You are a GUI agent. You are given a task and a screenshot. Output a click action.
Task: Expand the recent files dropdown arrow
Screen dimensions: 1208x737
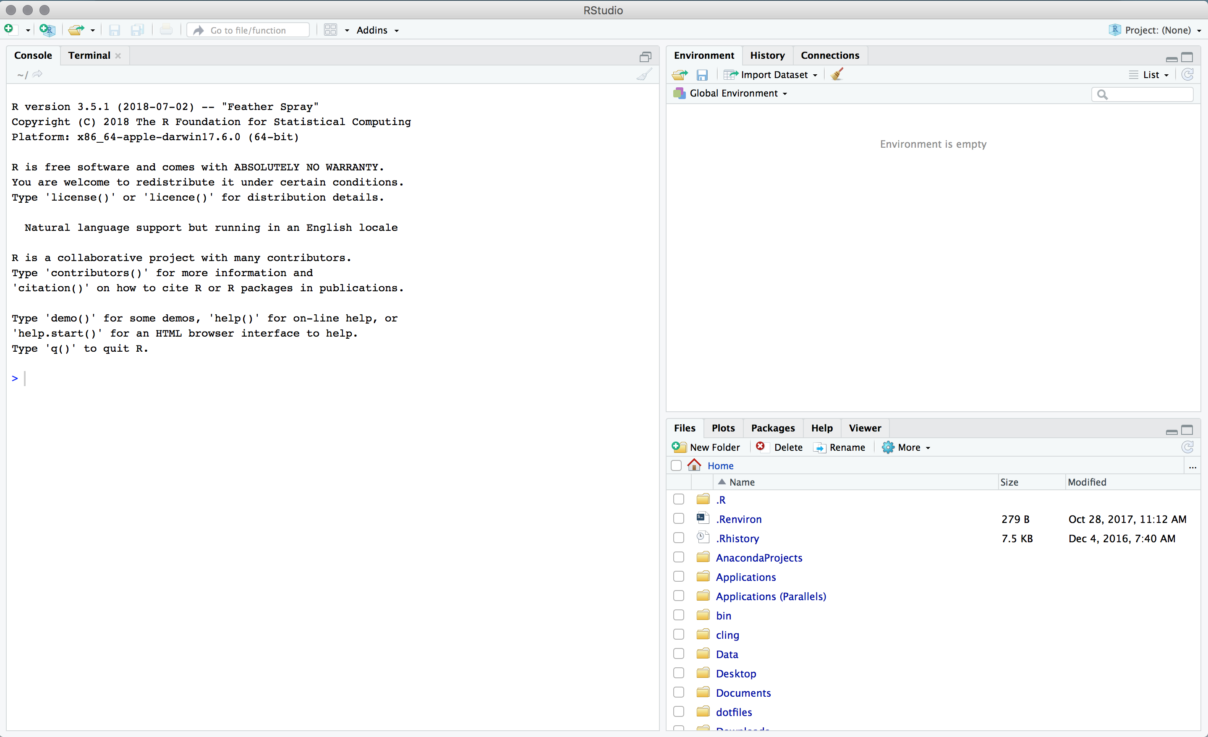coord(93,30)
